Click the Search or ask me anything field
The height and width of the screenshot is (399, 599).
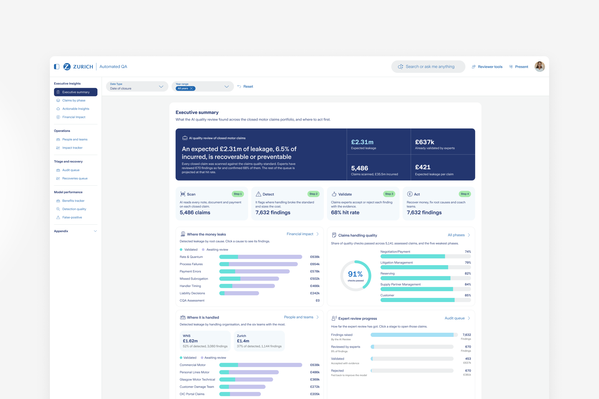click(x=428, y=66)
